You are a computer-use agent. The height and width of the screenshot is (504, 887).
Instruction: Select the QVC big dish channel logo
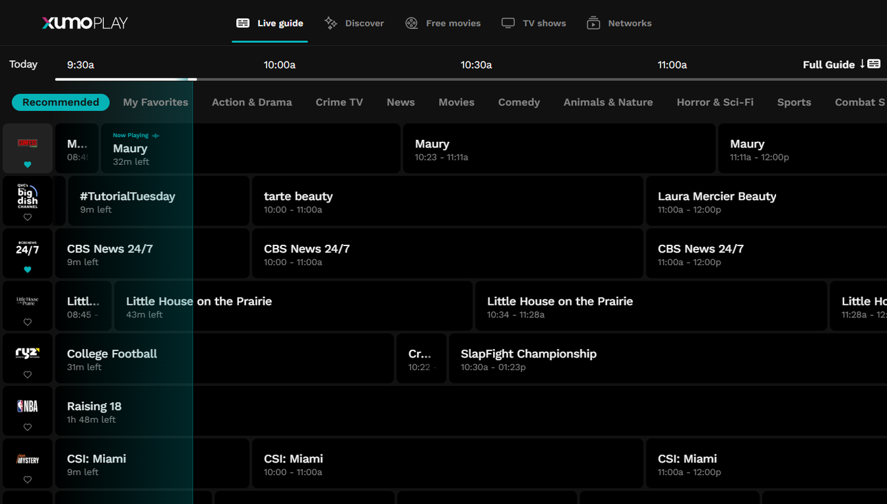click(x=28, y=195)
